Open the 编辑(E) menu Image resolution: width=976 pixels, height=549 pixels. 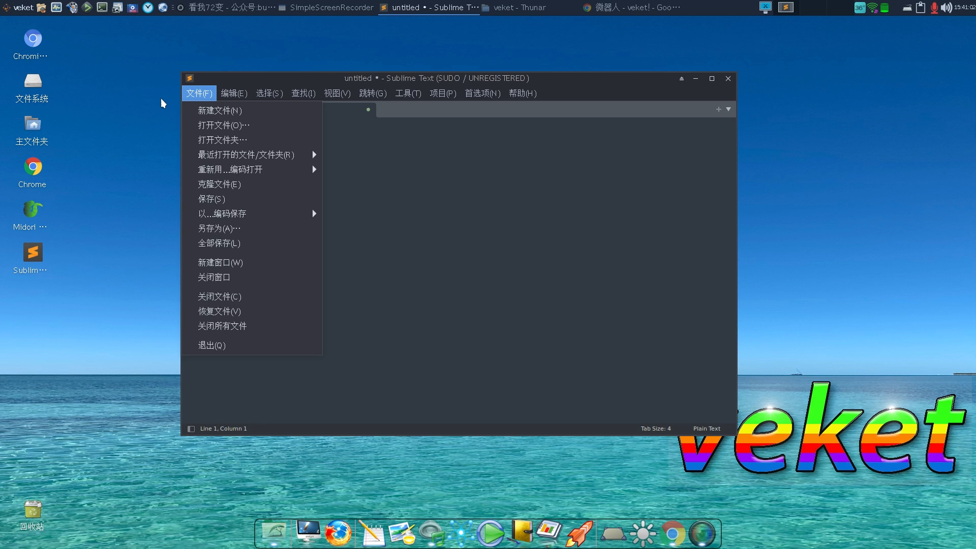233,93
